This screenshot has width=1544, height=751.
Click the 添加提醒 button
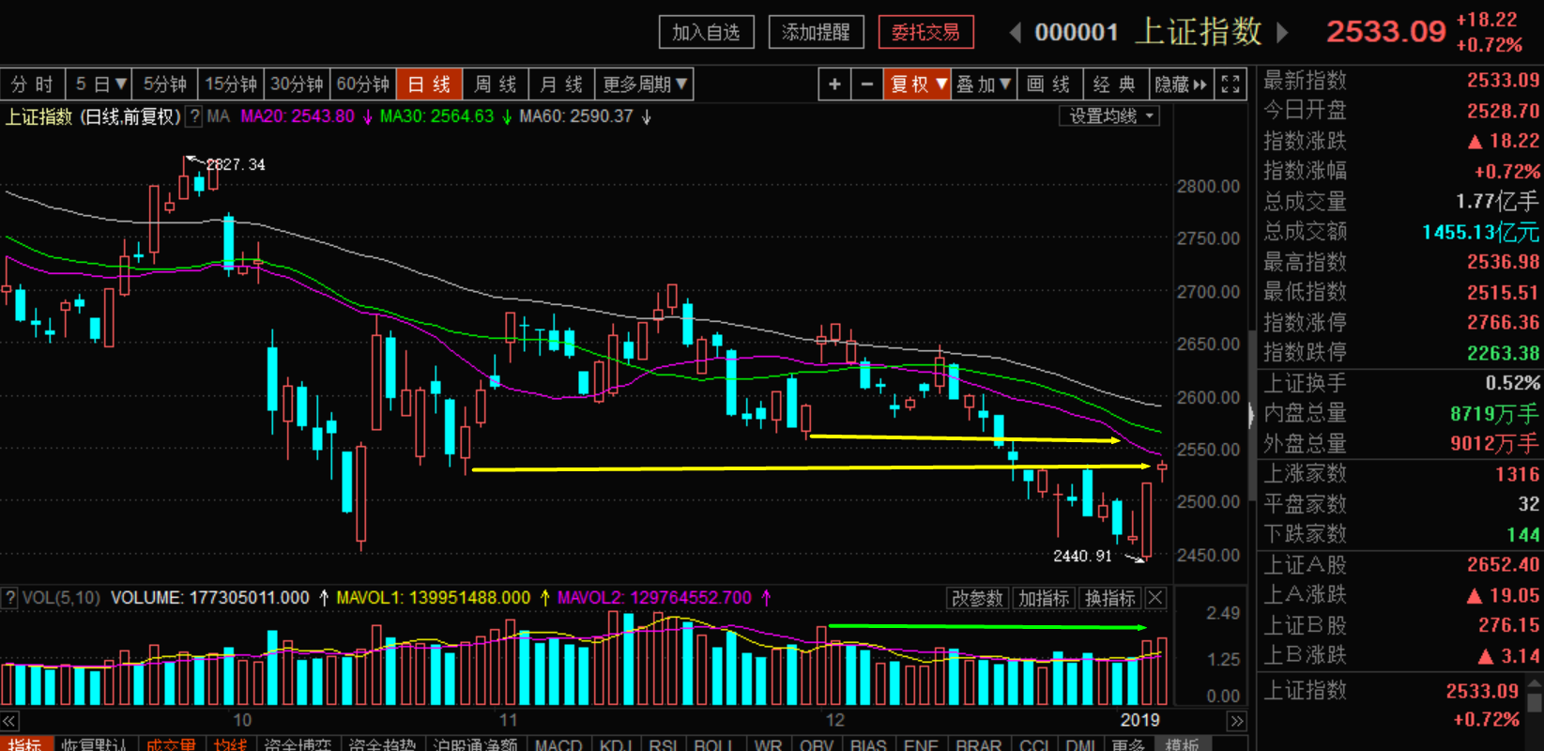tap(816, 33)
